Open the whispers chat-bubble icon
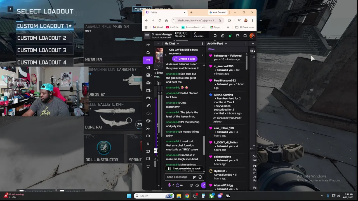The height and width of the screenshot is (201, 358). tap(245, 36)
